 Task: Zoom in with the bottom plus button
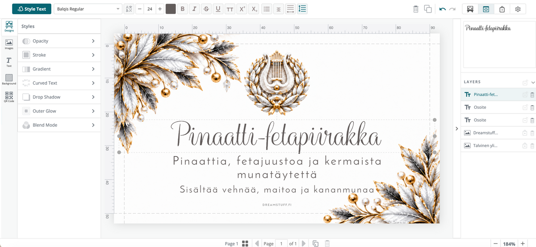522,243
